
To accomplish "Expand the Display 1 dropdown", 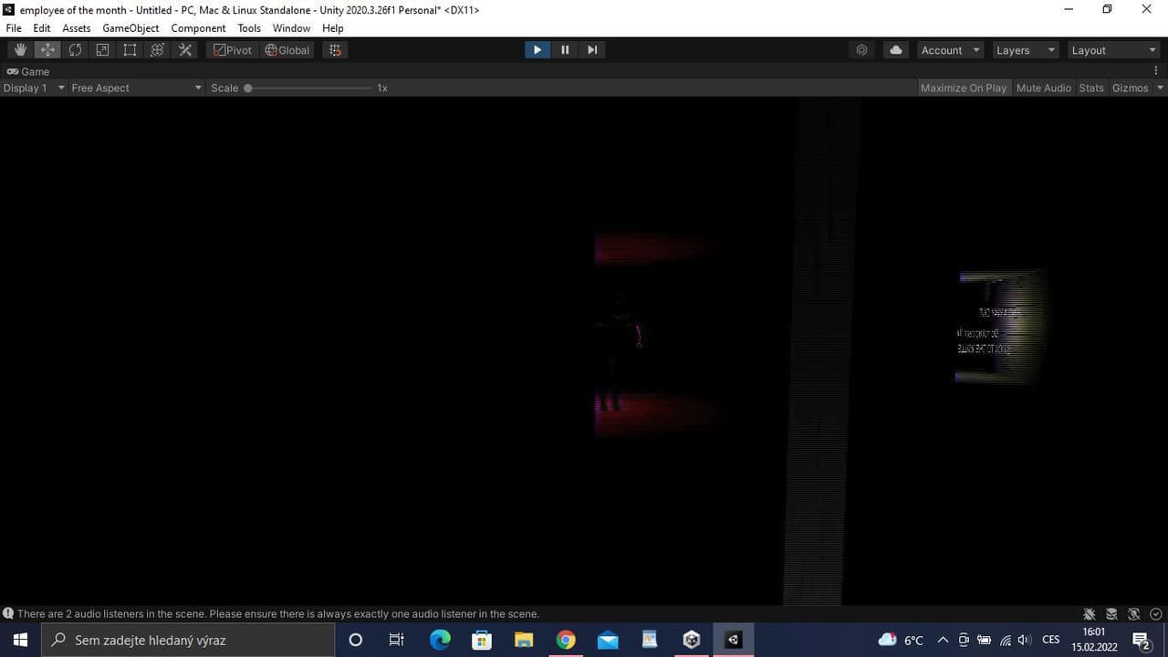I will tap(34, 88).
